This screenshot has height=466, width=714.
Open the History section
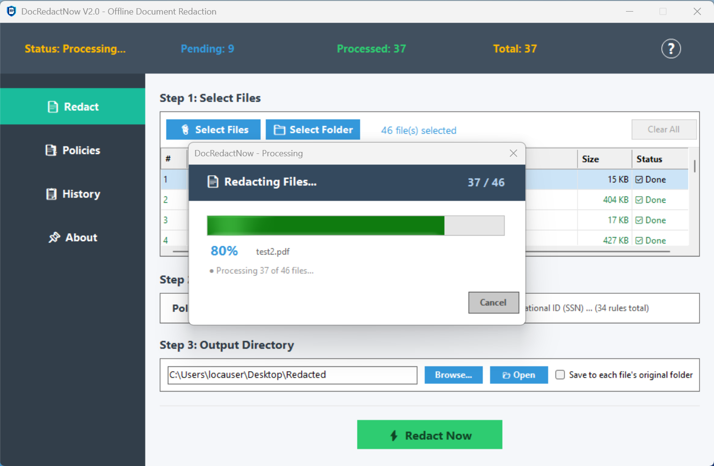click(73, 194)
